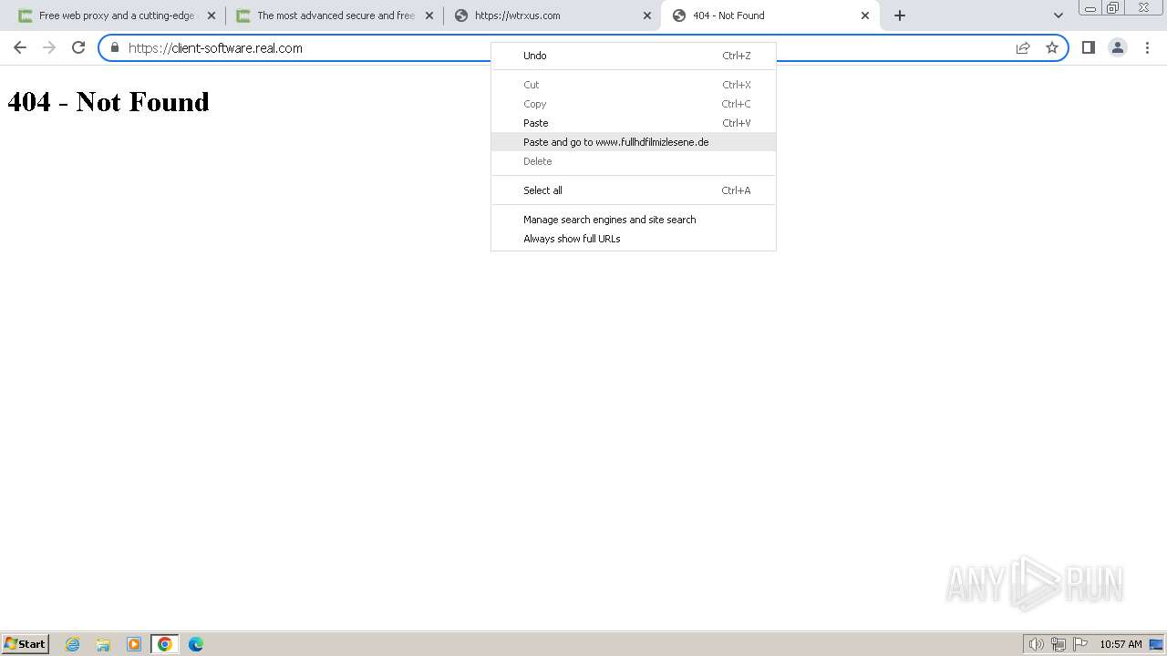The height and width of the screenshot is (656, 1167).
Task: Close the Free web proxy tab
Action: 212,15
